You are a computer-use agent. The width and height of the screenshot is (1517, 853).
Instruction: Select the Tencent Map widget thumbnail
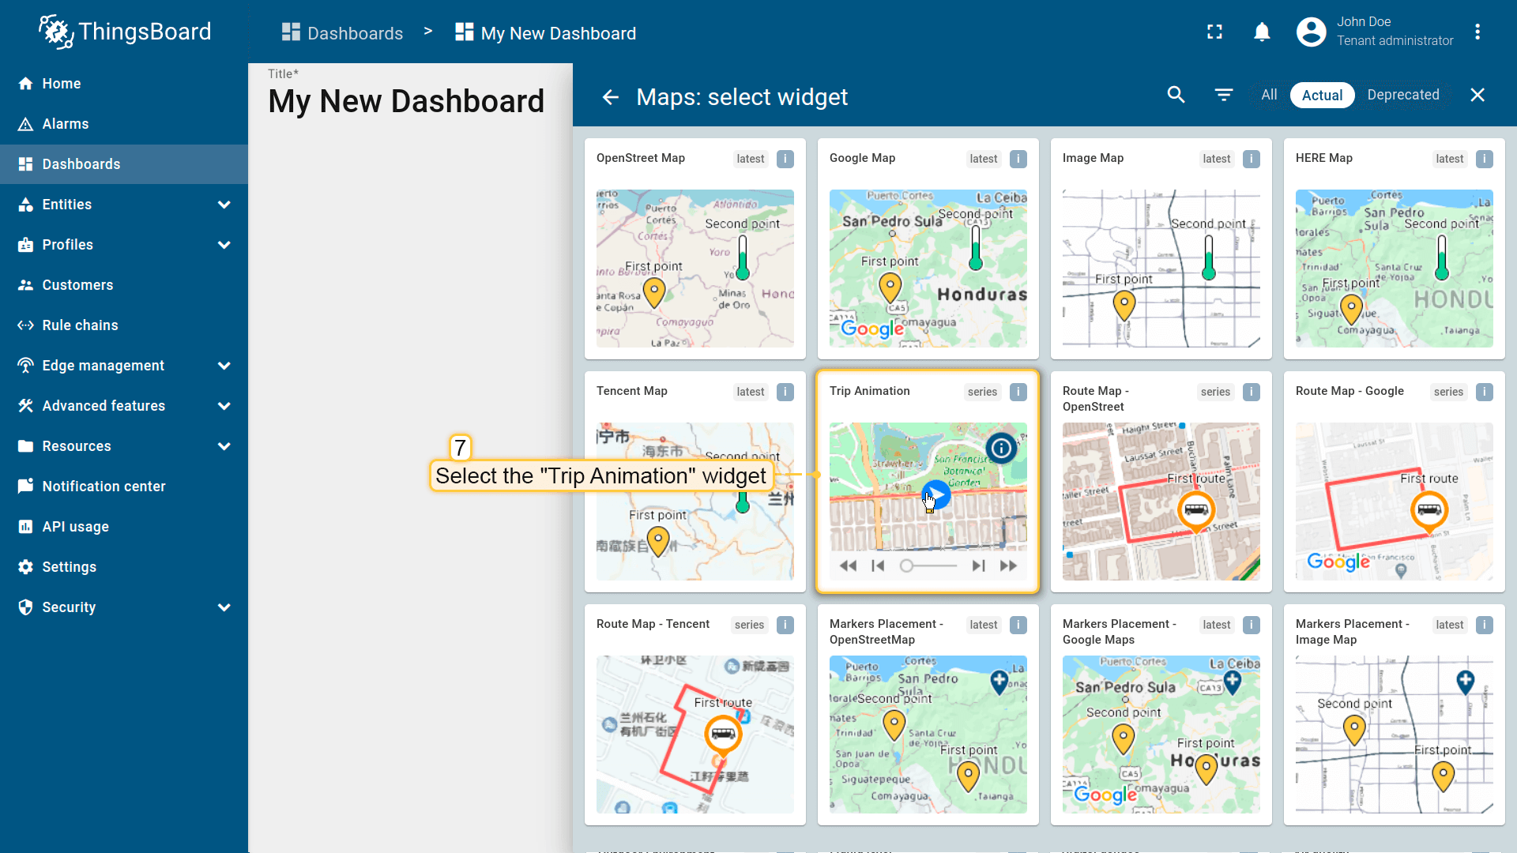click(695, 502)
